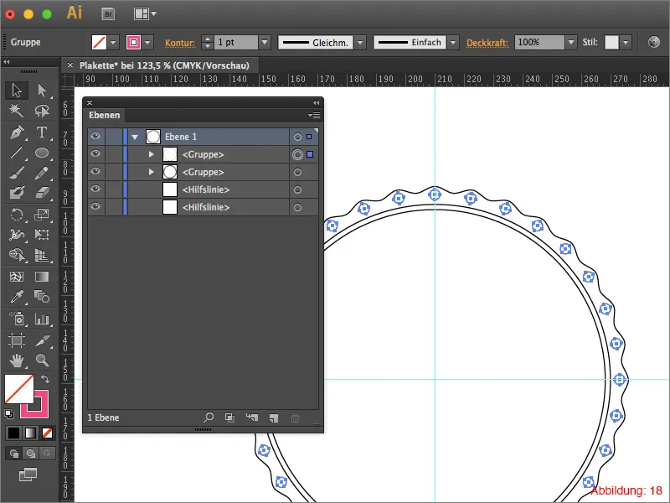Toggle visibility of last <Hilfslinie> row
Viewport: 670px width, 503px height.
point(95,206)
